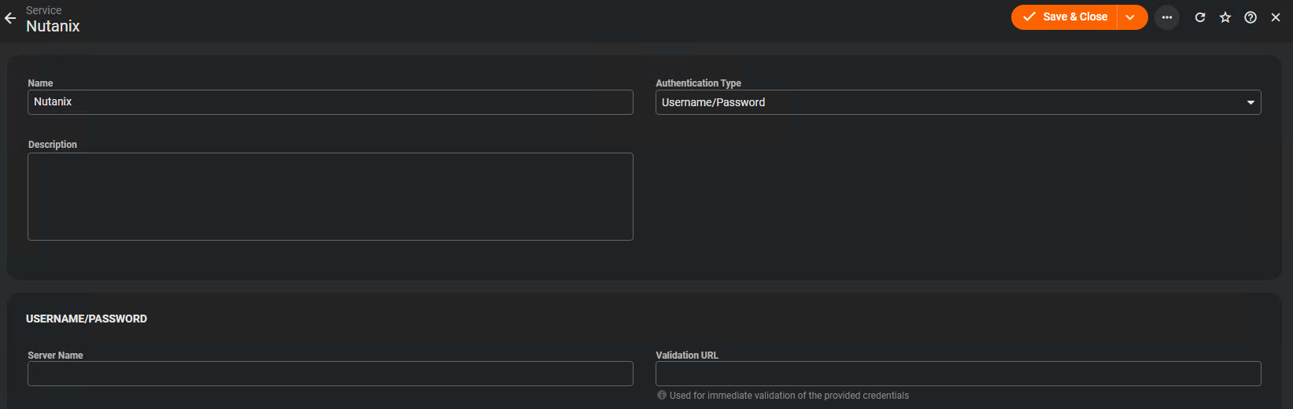1293x409 pixels.
Task: Click the Service breadcrumb label
Action: coord(44,10)
